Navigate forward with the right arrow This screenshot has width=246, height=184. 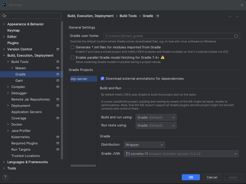pyautogui.click(x=237, y=17)
